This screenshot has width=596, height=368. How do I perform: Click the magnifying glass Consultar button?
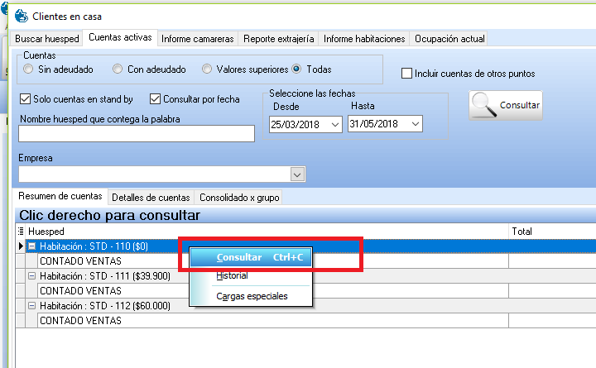505,106
